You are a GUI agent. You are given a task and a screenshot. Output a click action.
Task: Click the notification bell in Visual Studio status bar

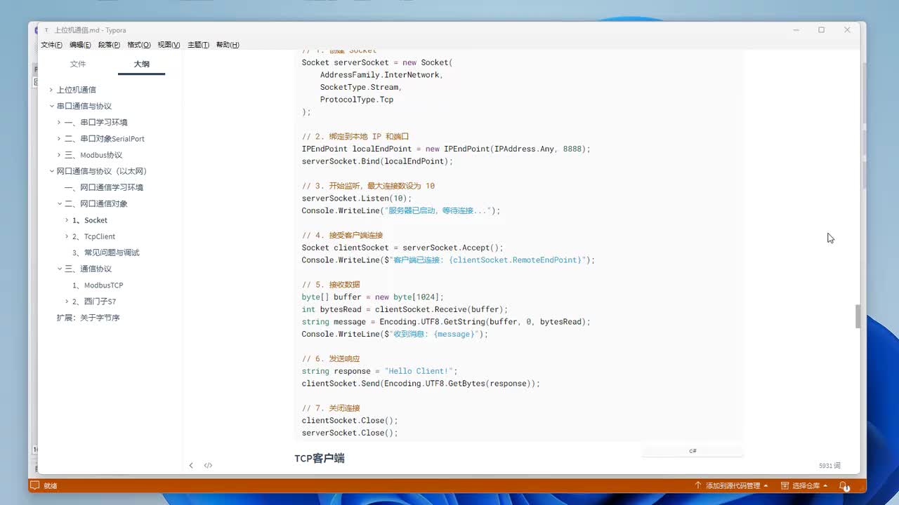844,485
